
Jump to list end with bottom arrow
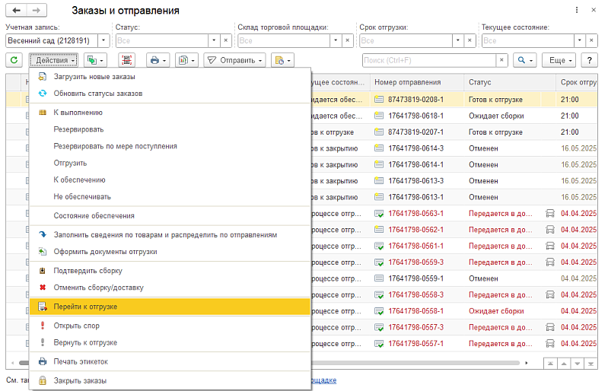point(590,364)
